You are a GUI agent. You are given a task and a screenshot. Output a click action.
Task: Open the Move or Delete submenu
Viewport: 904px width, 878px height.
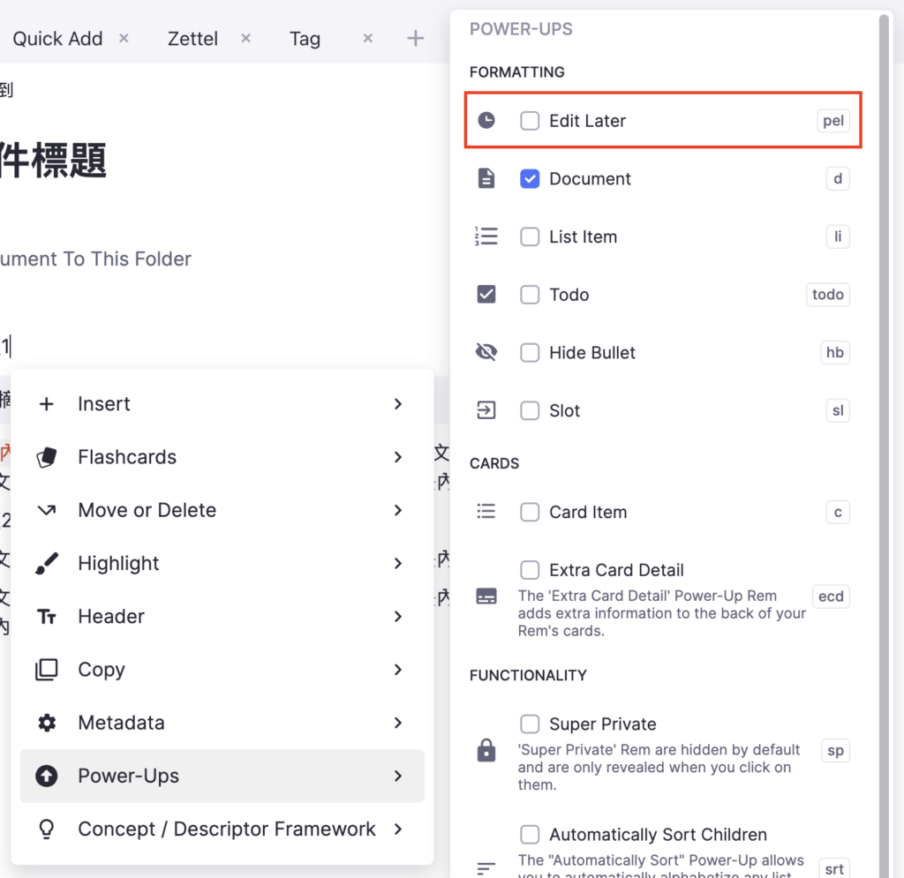coord(147,510)
